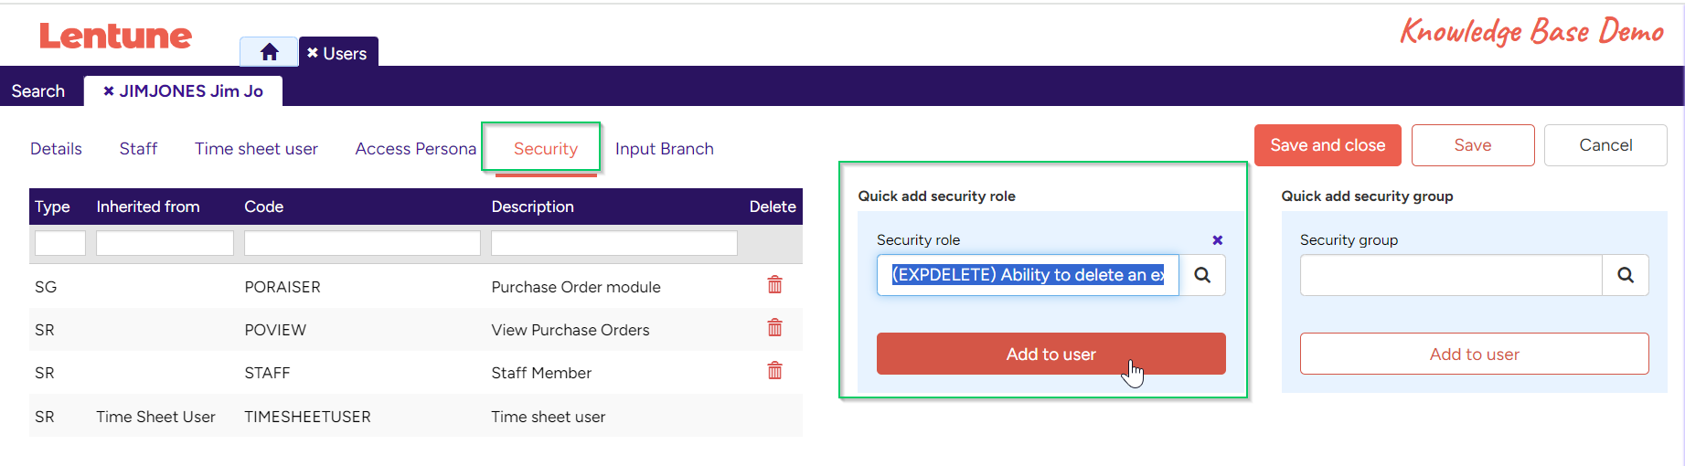Click the Description column filter box
Image resolution: width=1685 pixels, height=466 pixels.
point(614,243)
